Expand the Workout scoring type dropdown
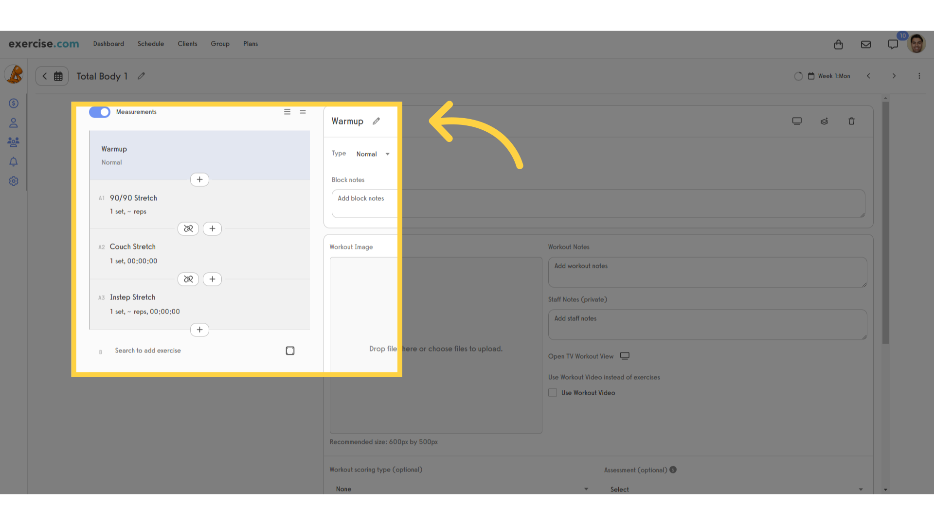934x525 pixels. pos(459,489)
